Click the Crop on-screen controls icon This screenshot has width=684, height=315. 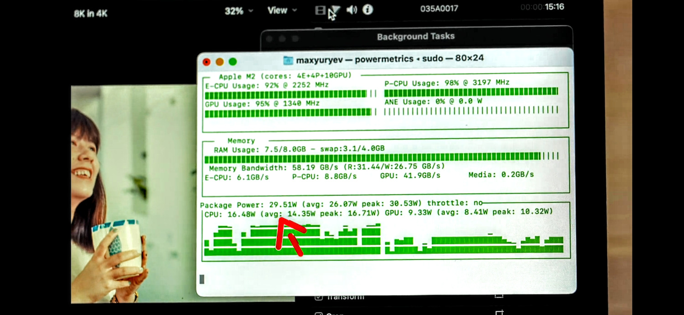(499, 313)
